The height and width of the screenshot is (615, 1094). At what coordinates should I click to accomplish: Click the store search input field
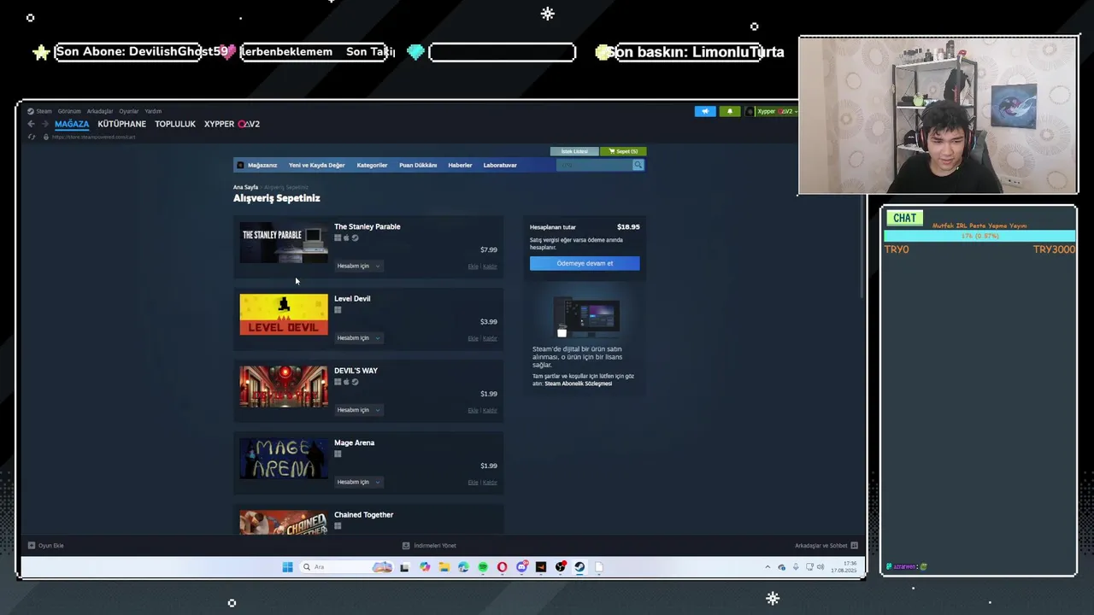coord(594,165)
